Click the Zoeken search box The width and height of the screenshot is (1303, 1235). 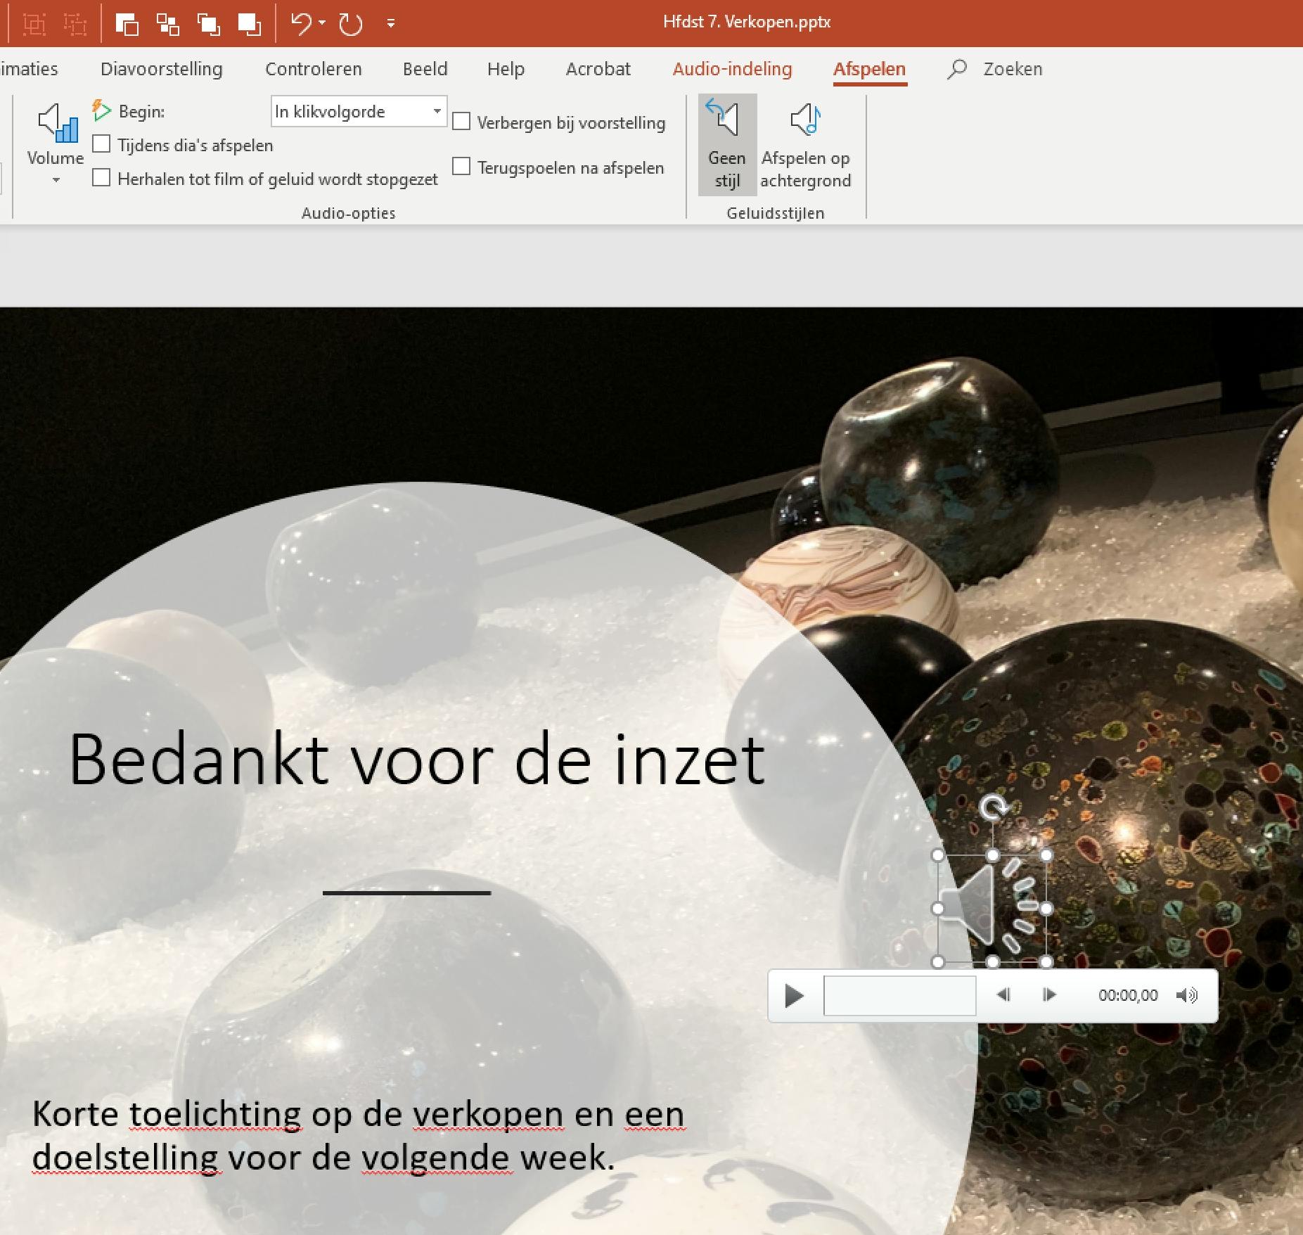[x=995, y=69]
